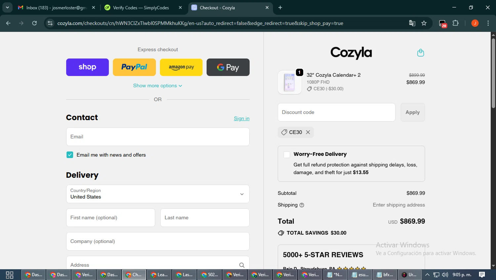Click the Address search magnifier icon
Image resolution: width=496 pixels, height=280 pixels.
[x=242, y=265]
